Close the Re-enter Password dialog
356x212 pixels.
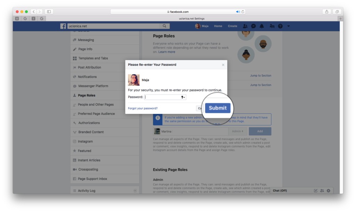click(223, 65)
